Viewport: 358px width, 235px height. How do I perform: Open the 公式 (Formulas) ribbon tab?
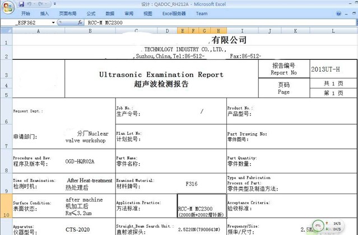91,13
